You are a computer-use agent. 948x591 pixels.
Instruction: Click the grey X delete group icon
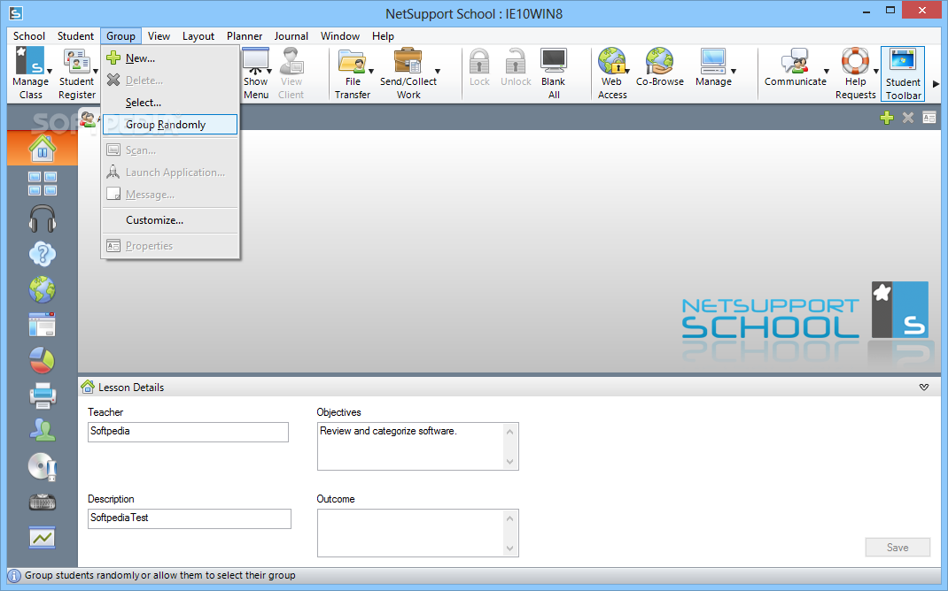pos(908,118)
